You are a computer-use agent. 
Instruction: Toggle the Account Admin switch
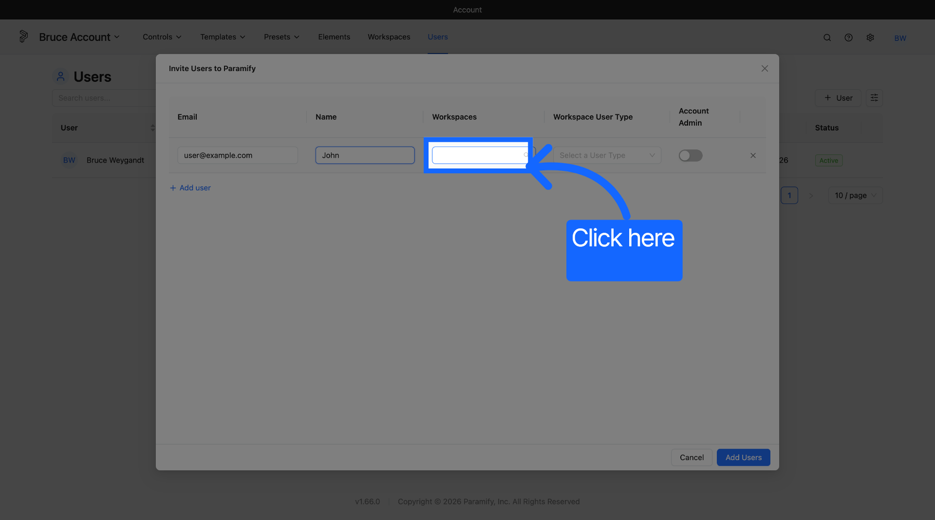point(691,155)
